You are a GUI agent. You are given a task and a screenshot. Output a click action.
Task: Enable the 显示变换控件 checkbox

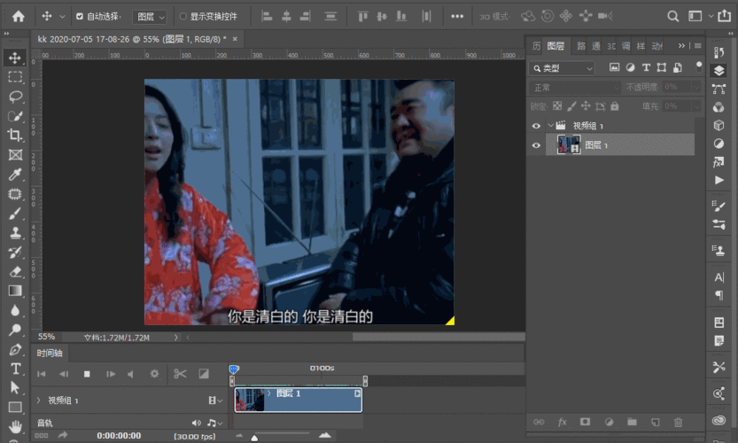(x=183, y=17)
